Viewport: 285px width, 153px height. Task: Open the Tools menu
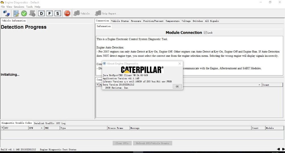pyautogui.click(x=29, y=7)
